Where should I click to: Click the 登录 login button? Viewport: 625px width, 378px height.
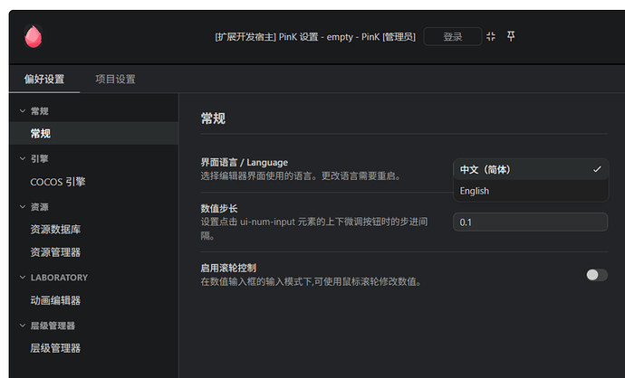[452, 36]
